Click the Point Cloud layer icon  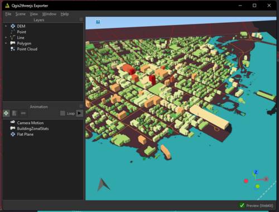point(13,49)
